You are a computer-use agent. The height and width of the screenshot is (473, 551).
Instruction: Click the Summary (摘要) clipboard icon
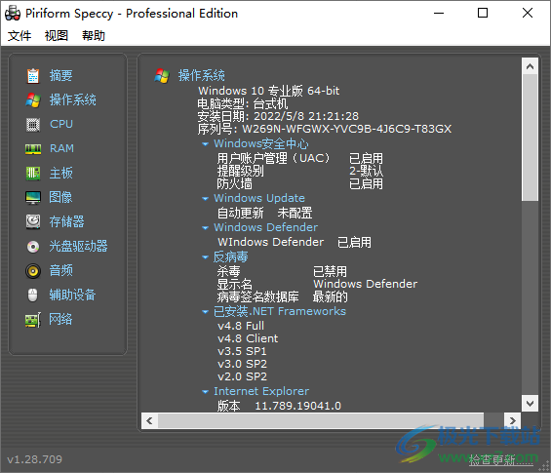point(33,75)
